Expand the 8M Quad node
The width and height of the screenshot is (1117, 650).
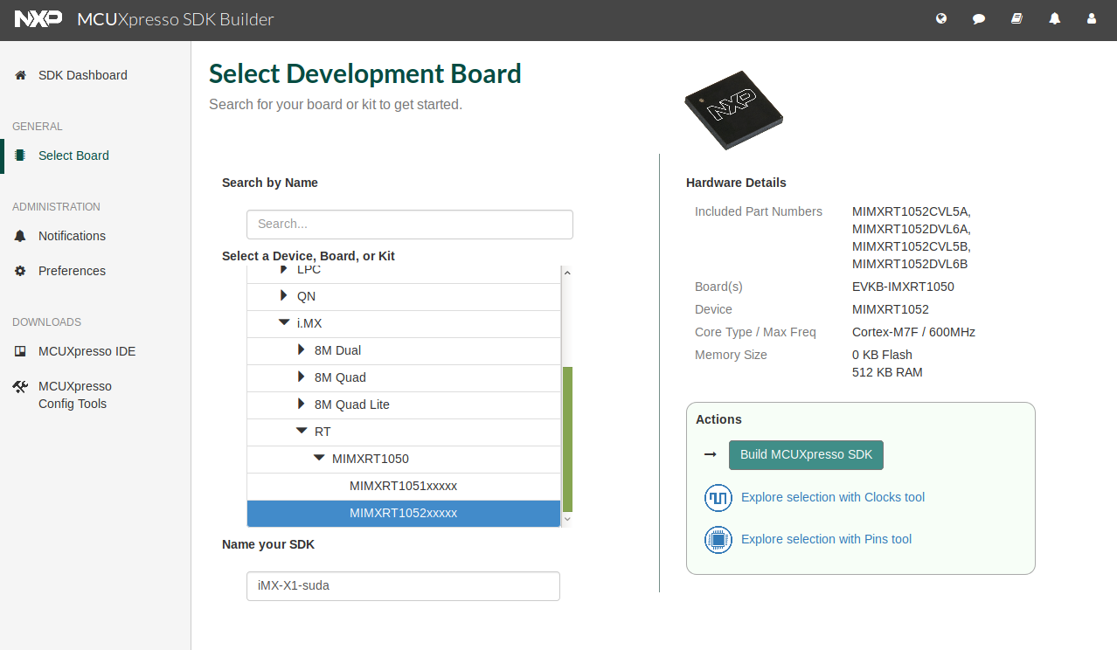click(x=301, y=377)
